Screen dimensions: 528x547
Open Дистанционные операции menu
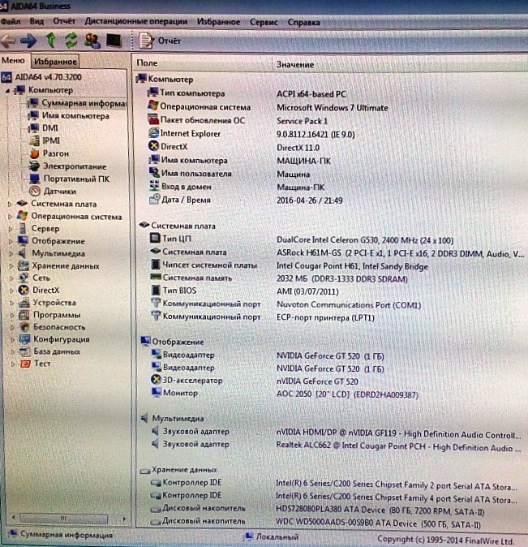click(x=136, y=22)
